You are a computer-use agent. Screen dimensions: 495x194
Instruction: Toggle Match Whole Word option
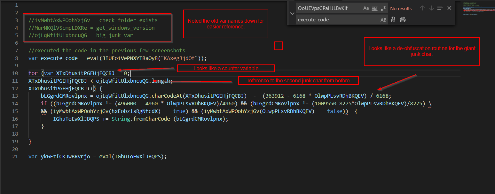tap(374, 8)
